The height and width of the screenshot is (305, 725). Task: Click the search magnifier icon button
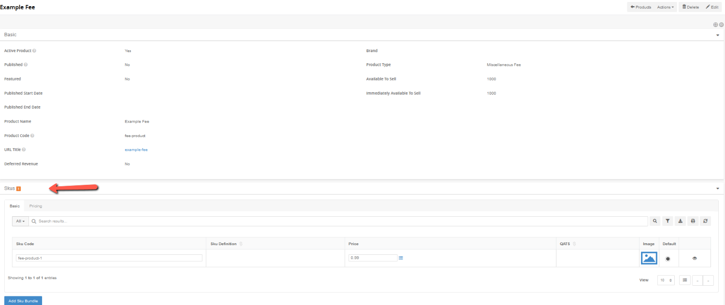pyautogui.click(x=655, y=221)
